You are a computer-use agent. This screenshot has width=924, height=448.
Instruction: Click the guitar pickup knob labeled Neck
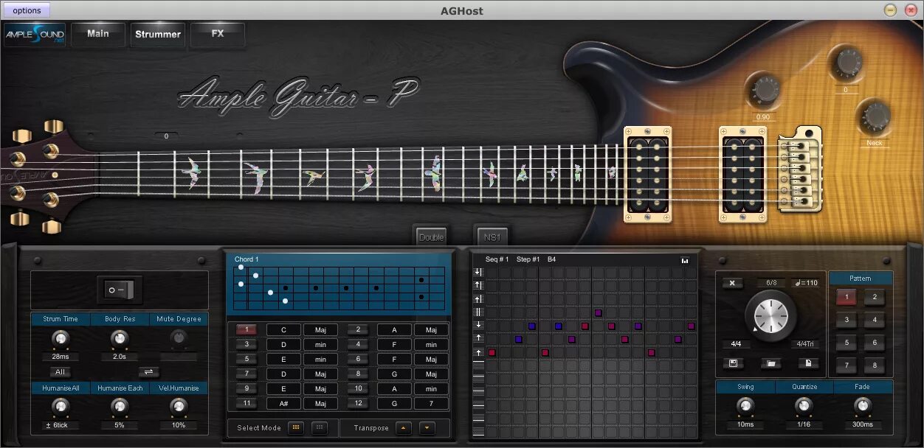(875, 118)
